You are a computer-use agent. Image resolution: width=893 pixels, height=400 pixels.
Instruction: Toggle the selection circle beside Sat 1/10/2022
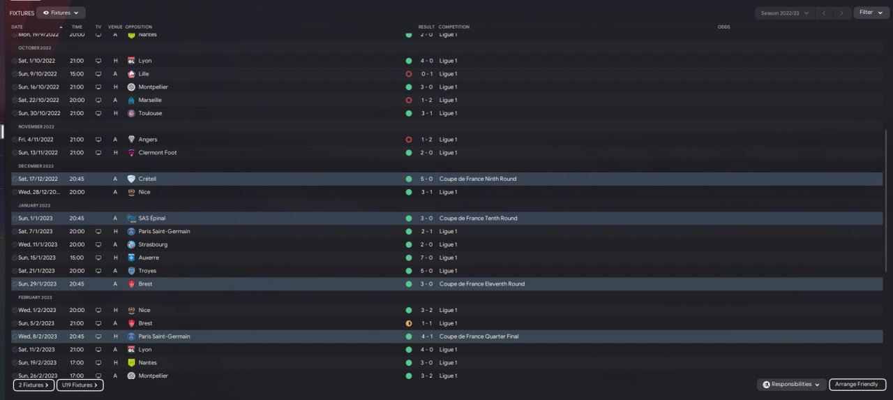point(15,61)
